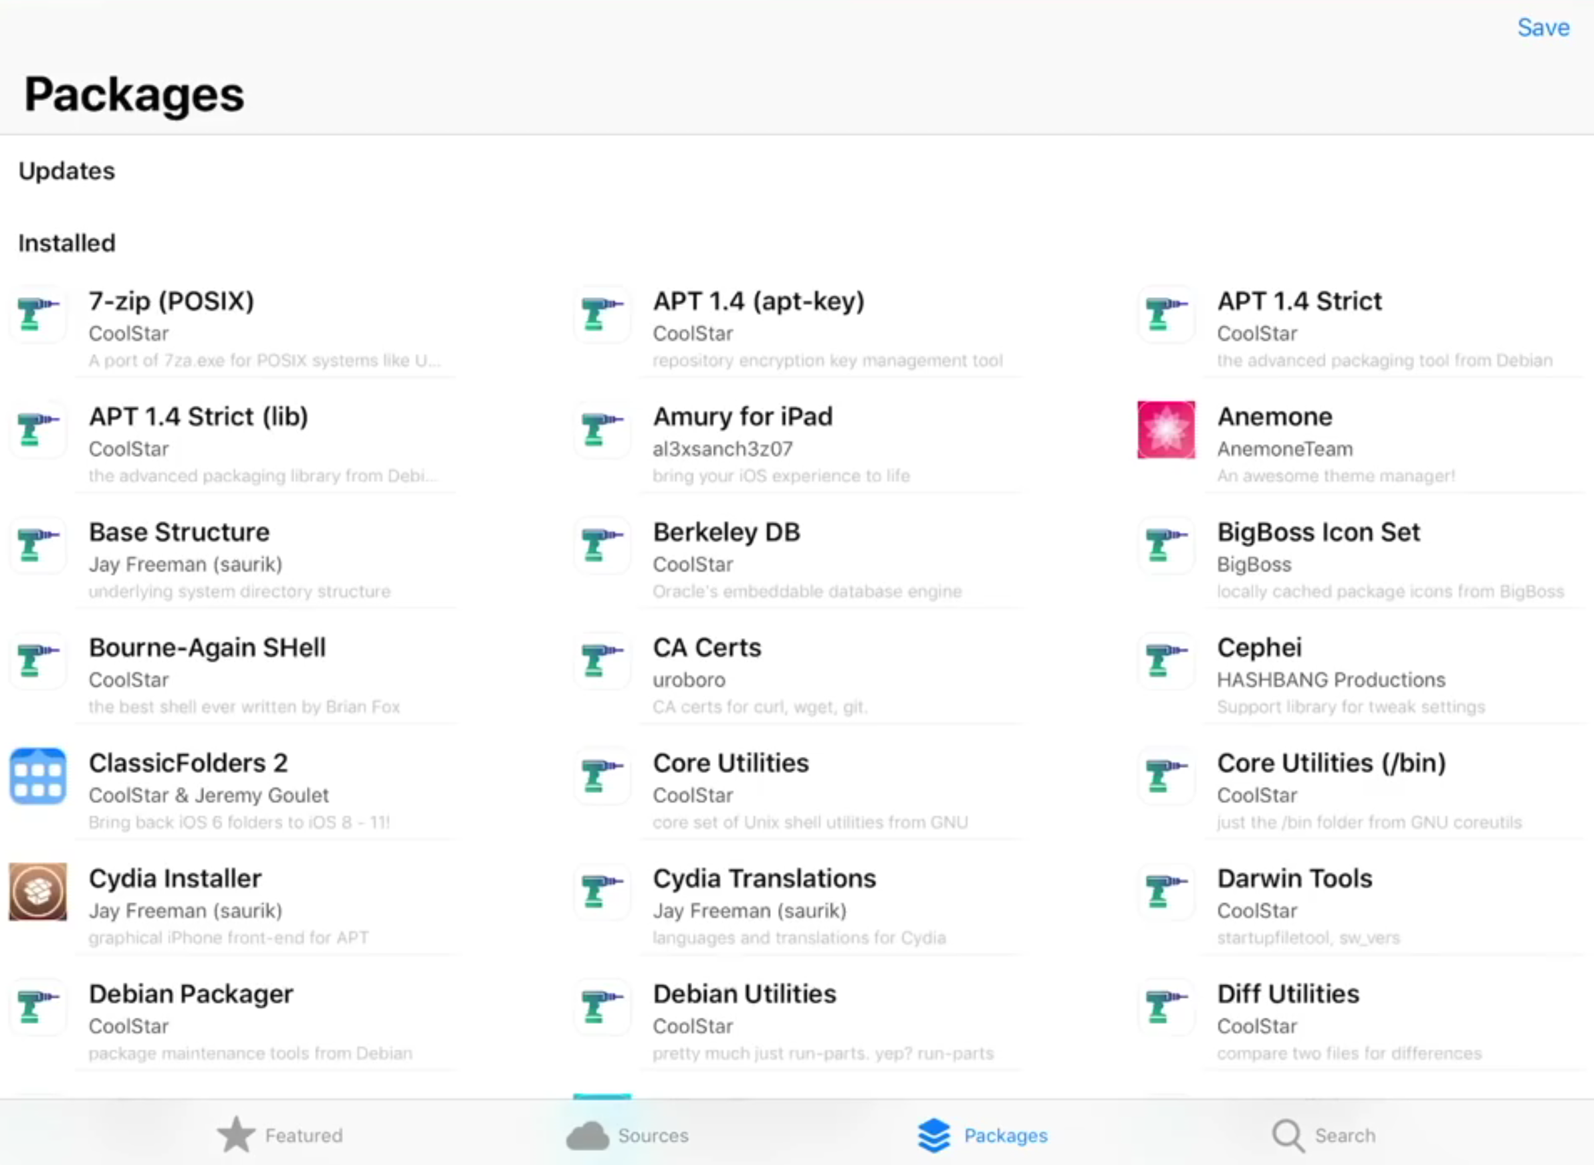The height and width of the screenshot is (1165, 1594).
Task: Switch to the Sources tab
Action: pos(626,1136)
